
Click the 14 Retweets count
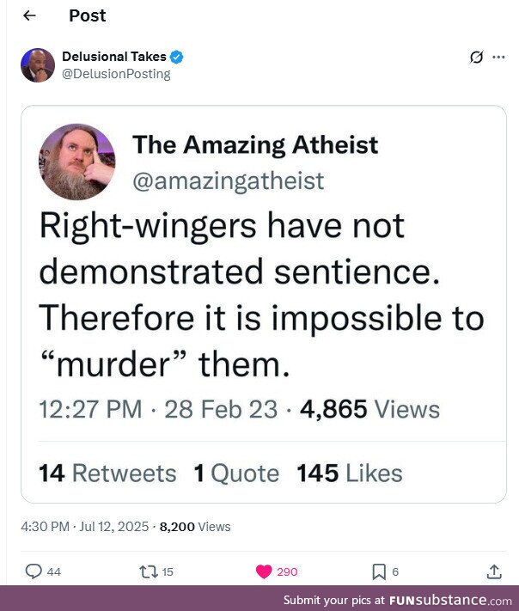[x=107, y=473]
